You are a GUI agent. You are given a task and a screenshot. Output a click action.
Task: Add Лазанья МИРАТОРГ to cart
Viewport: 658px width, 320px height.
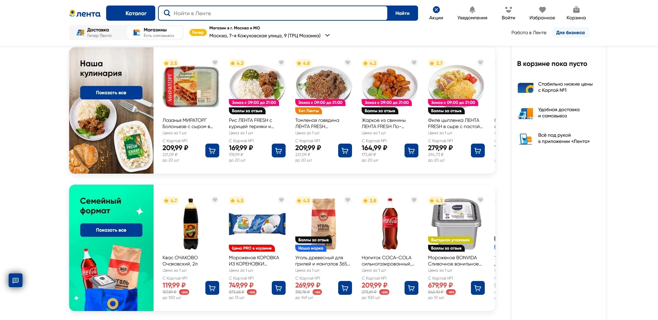point(212,151)
